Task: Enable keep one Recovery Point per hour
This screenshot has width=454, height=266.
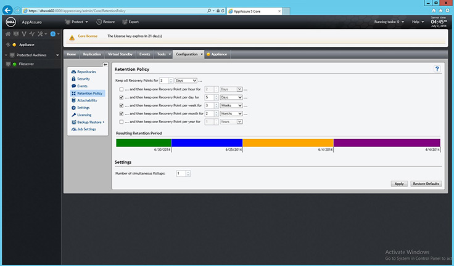Action: [x=122, y=89]
